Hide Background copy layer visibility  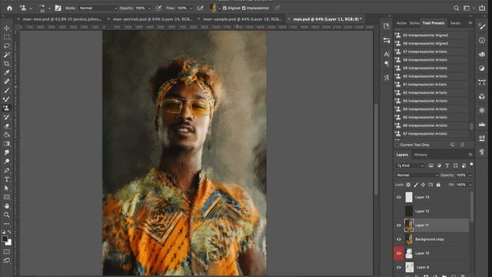pos(399,239)
